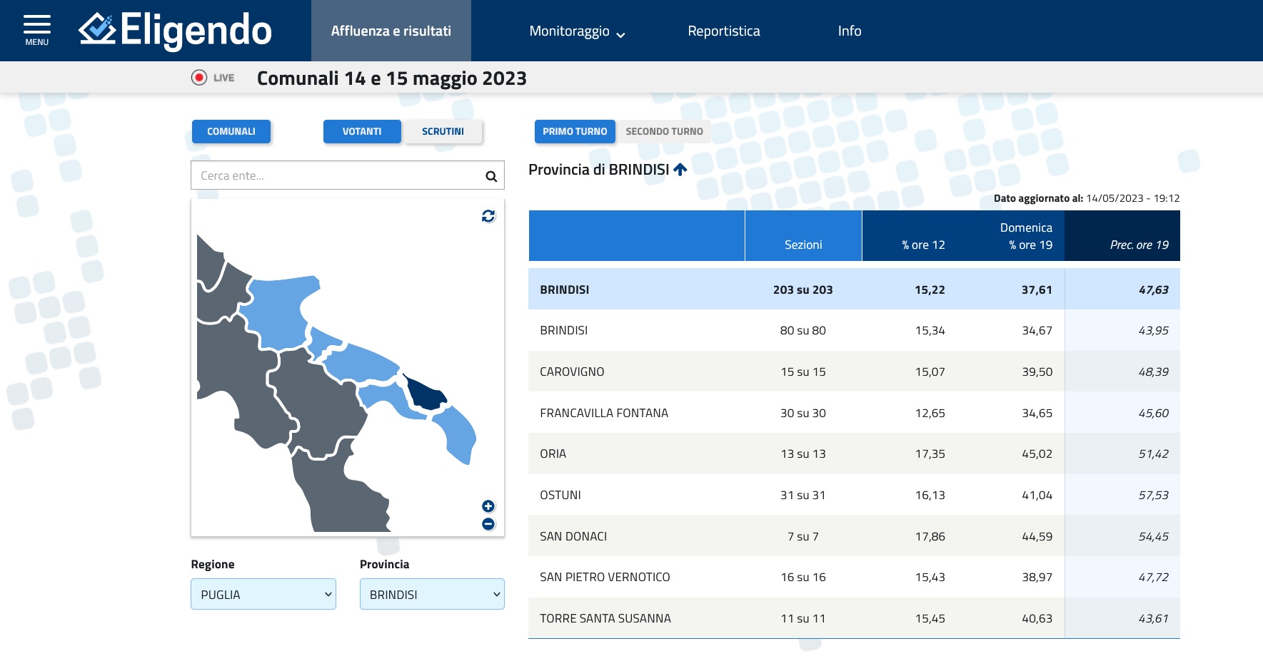Select the VOTANTI toggle
This screenshot has height=656, width=1263.
pyautogui.click(x=362, y=132)
